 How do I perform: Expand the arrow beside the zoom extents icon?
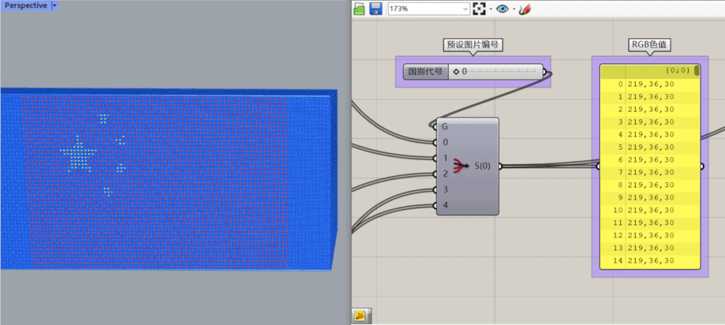click(x=491, y=9)
